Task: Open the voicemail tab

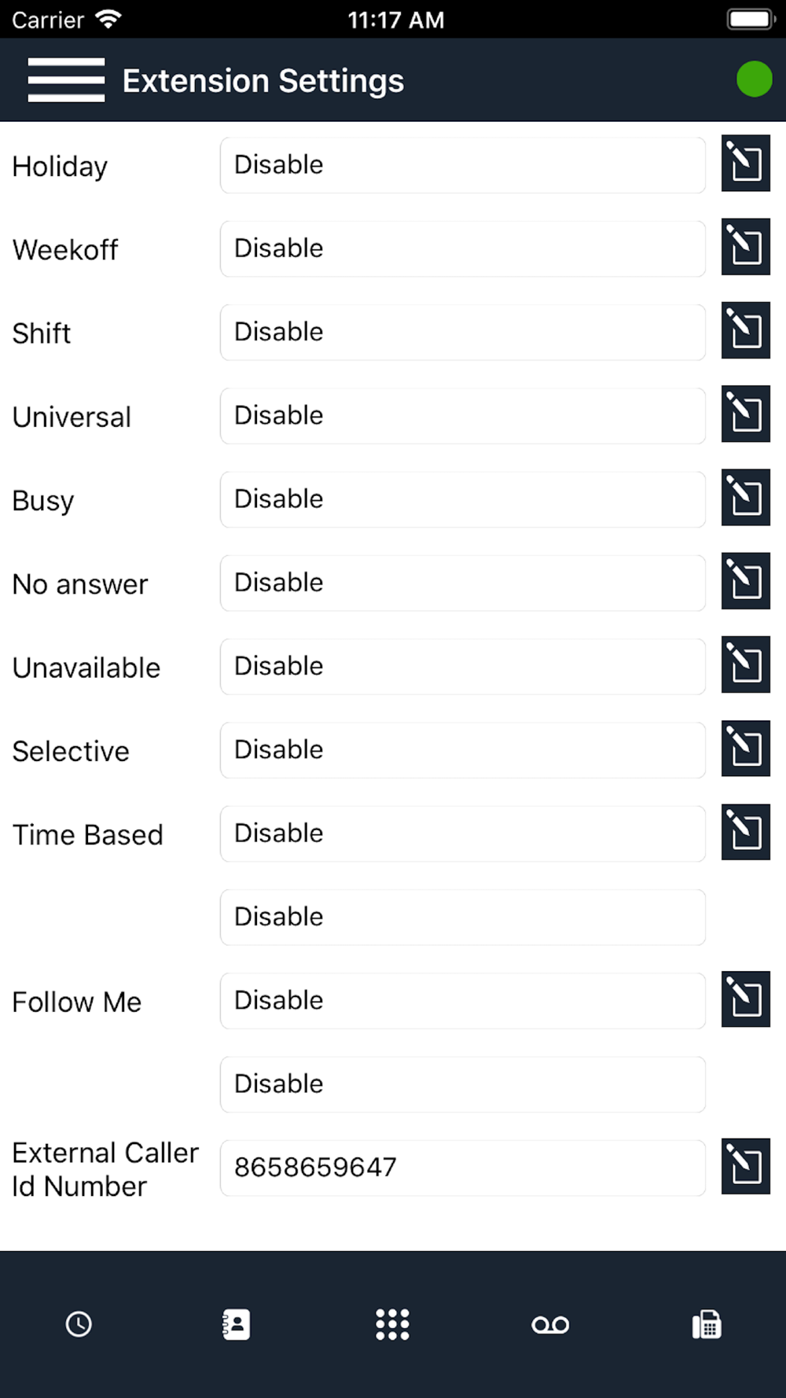Action: point(550,1325)
